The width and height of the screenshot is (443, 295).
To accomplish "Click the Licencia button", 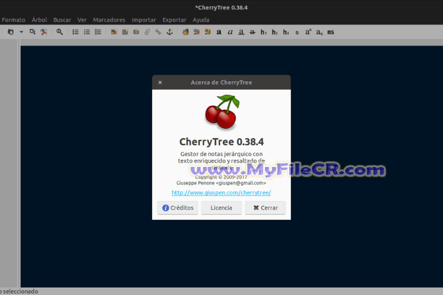I will click(221, 208).
